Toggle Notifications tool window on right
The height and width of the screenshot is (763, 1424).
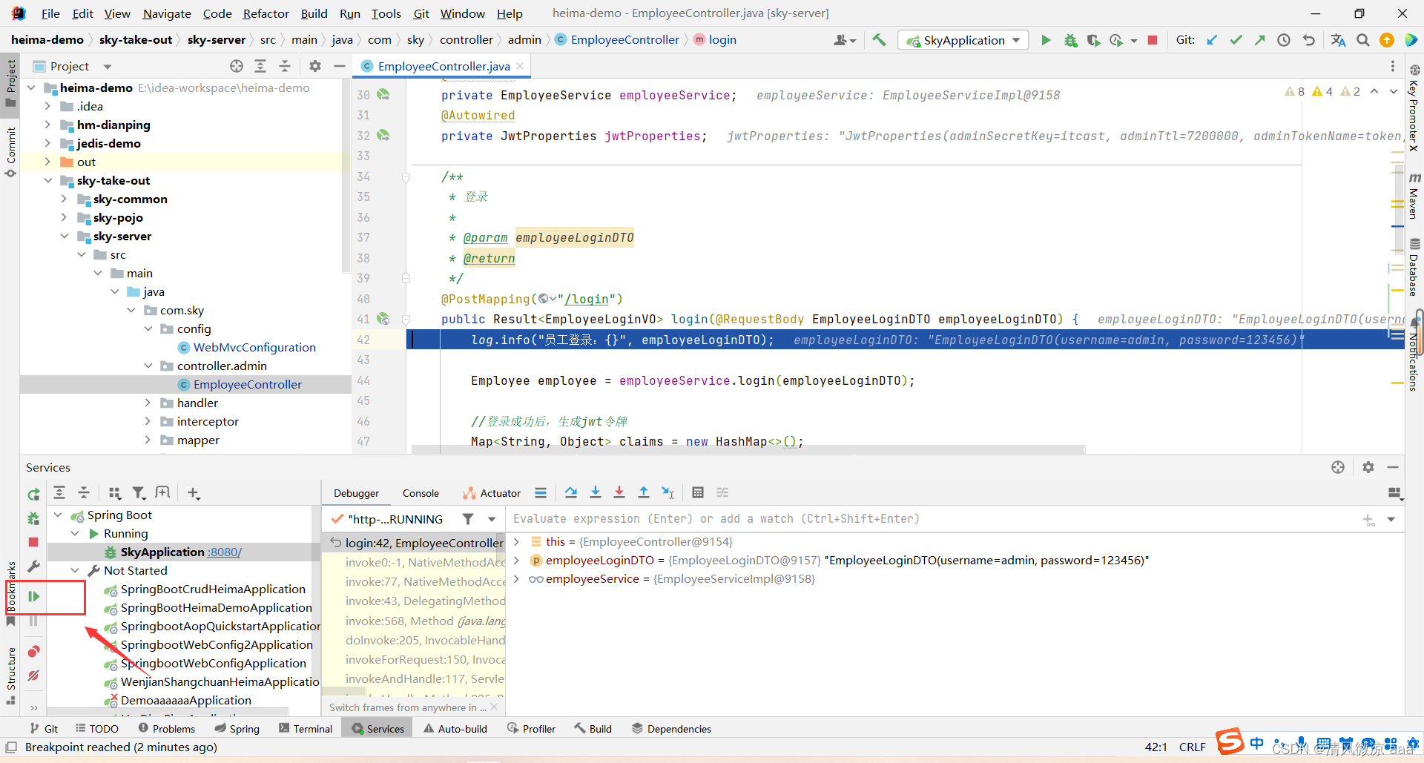pyautogui.click(x=1414, y=353)
